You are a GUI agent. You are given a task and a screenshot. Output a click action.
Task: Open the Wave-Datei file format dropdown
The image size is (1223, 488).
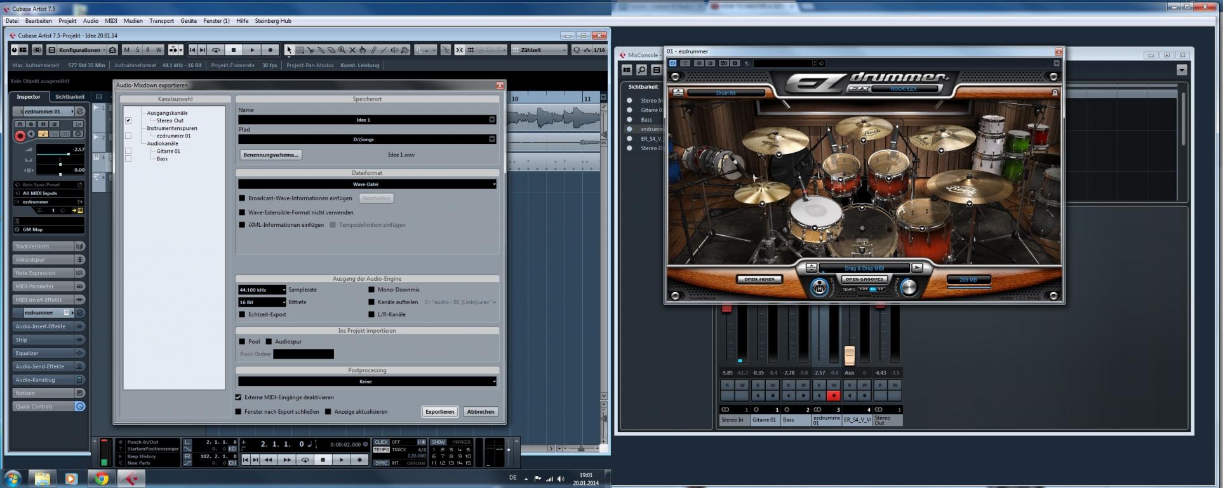point(367,184)
